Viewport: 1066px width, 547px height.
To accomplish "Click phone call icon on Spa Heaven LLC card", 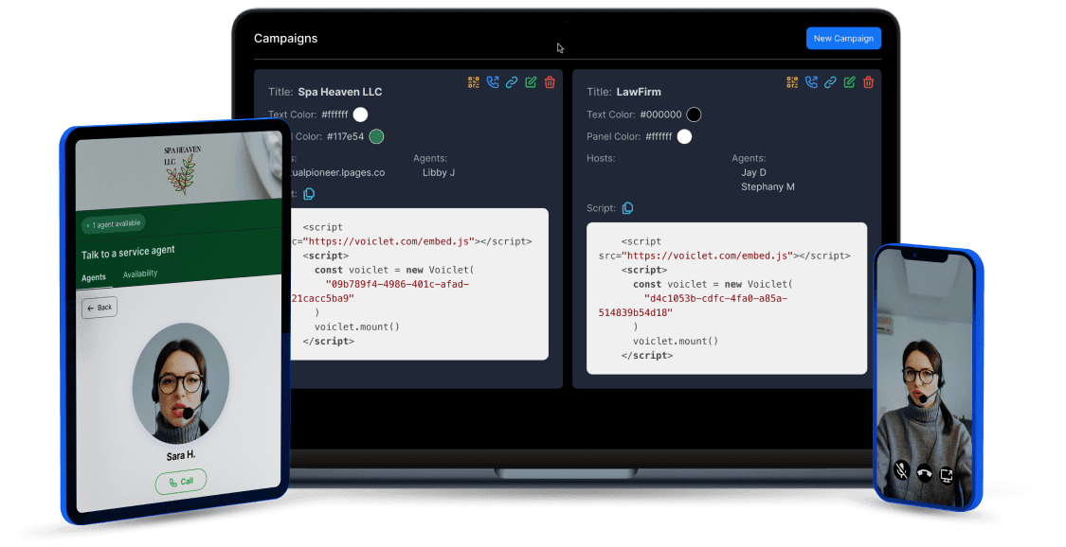I will (493, 82).
